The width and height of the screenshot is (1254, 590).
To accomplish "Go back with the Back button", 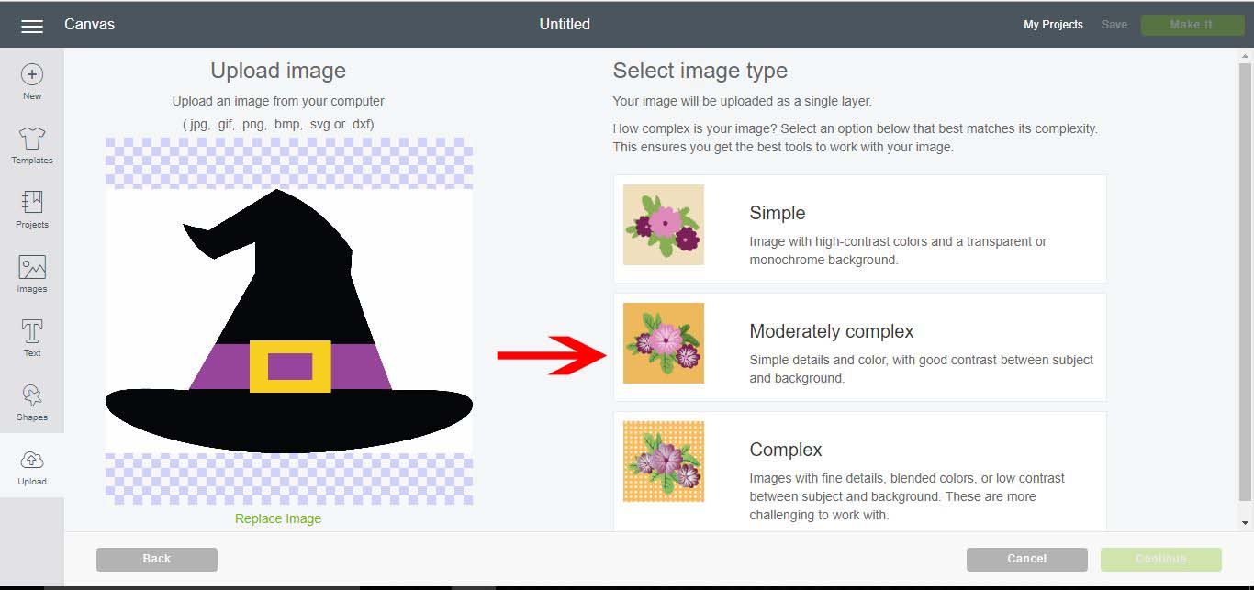I will 156,559.
